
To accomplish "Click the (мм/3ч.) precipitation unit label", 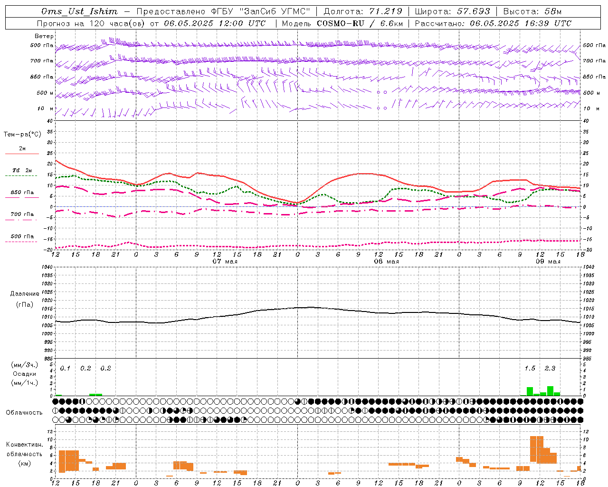I will 24,365.
